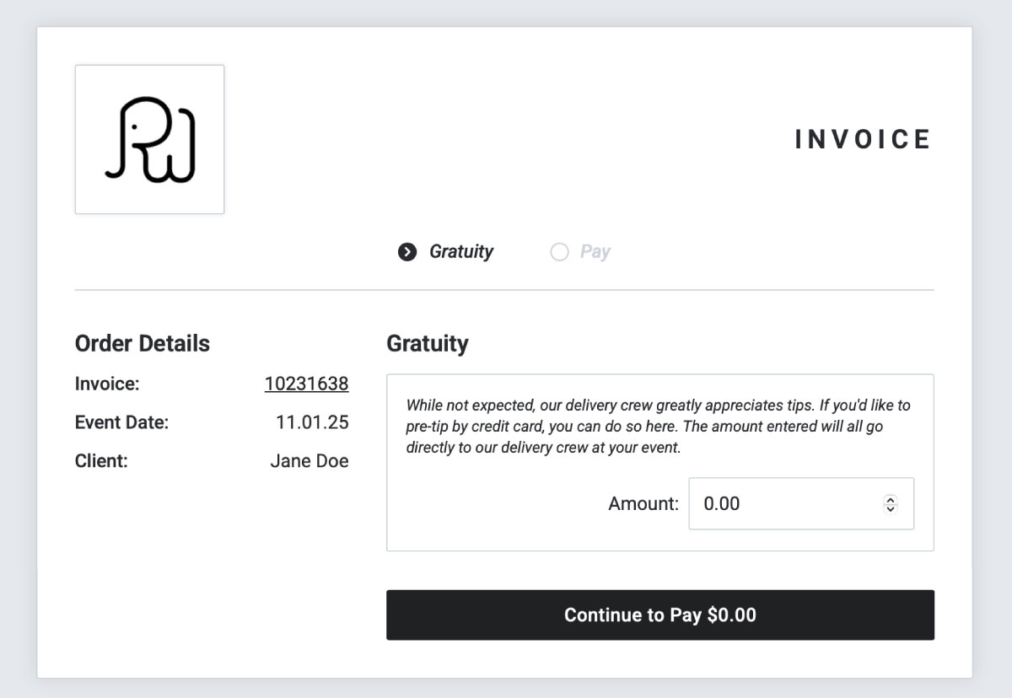The width and height of the screenshot is (1012, 698).
Task: Decrease the tip amount with down arrow
Action: tap(891, 509)
